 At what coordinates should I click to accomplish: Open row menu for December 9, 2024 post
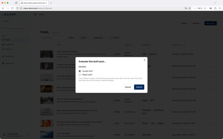coord(211,77)
